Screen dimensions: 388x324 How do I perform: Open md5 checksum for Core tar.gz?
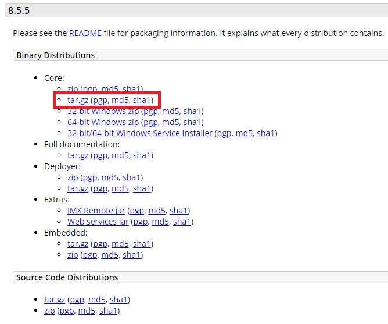coord(120,100)
